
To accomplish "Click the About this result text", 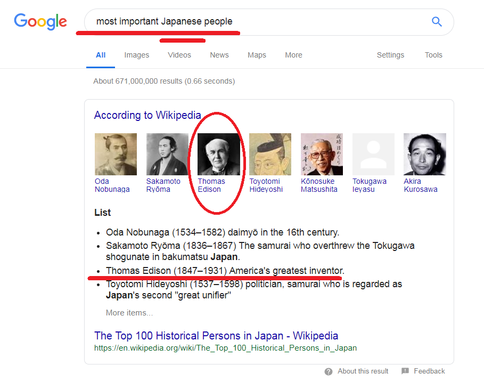I will 363,371.
